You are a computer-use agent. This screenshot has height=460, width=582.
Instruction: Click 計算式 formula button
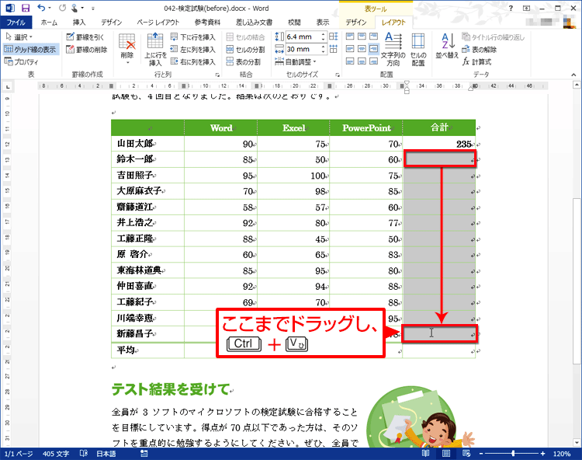pyautogui.click(x=477, y=61)
